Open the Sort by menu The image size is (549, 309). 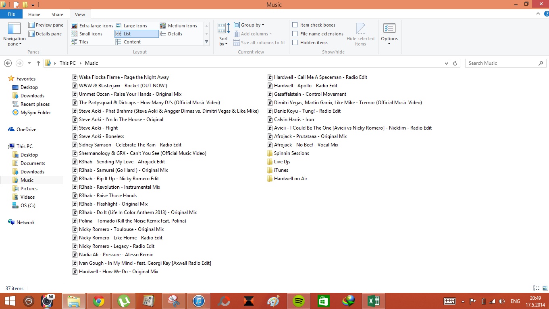pyautogui.click(x=223, y=34)
